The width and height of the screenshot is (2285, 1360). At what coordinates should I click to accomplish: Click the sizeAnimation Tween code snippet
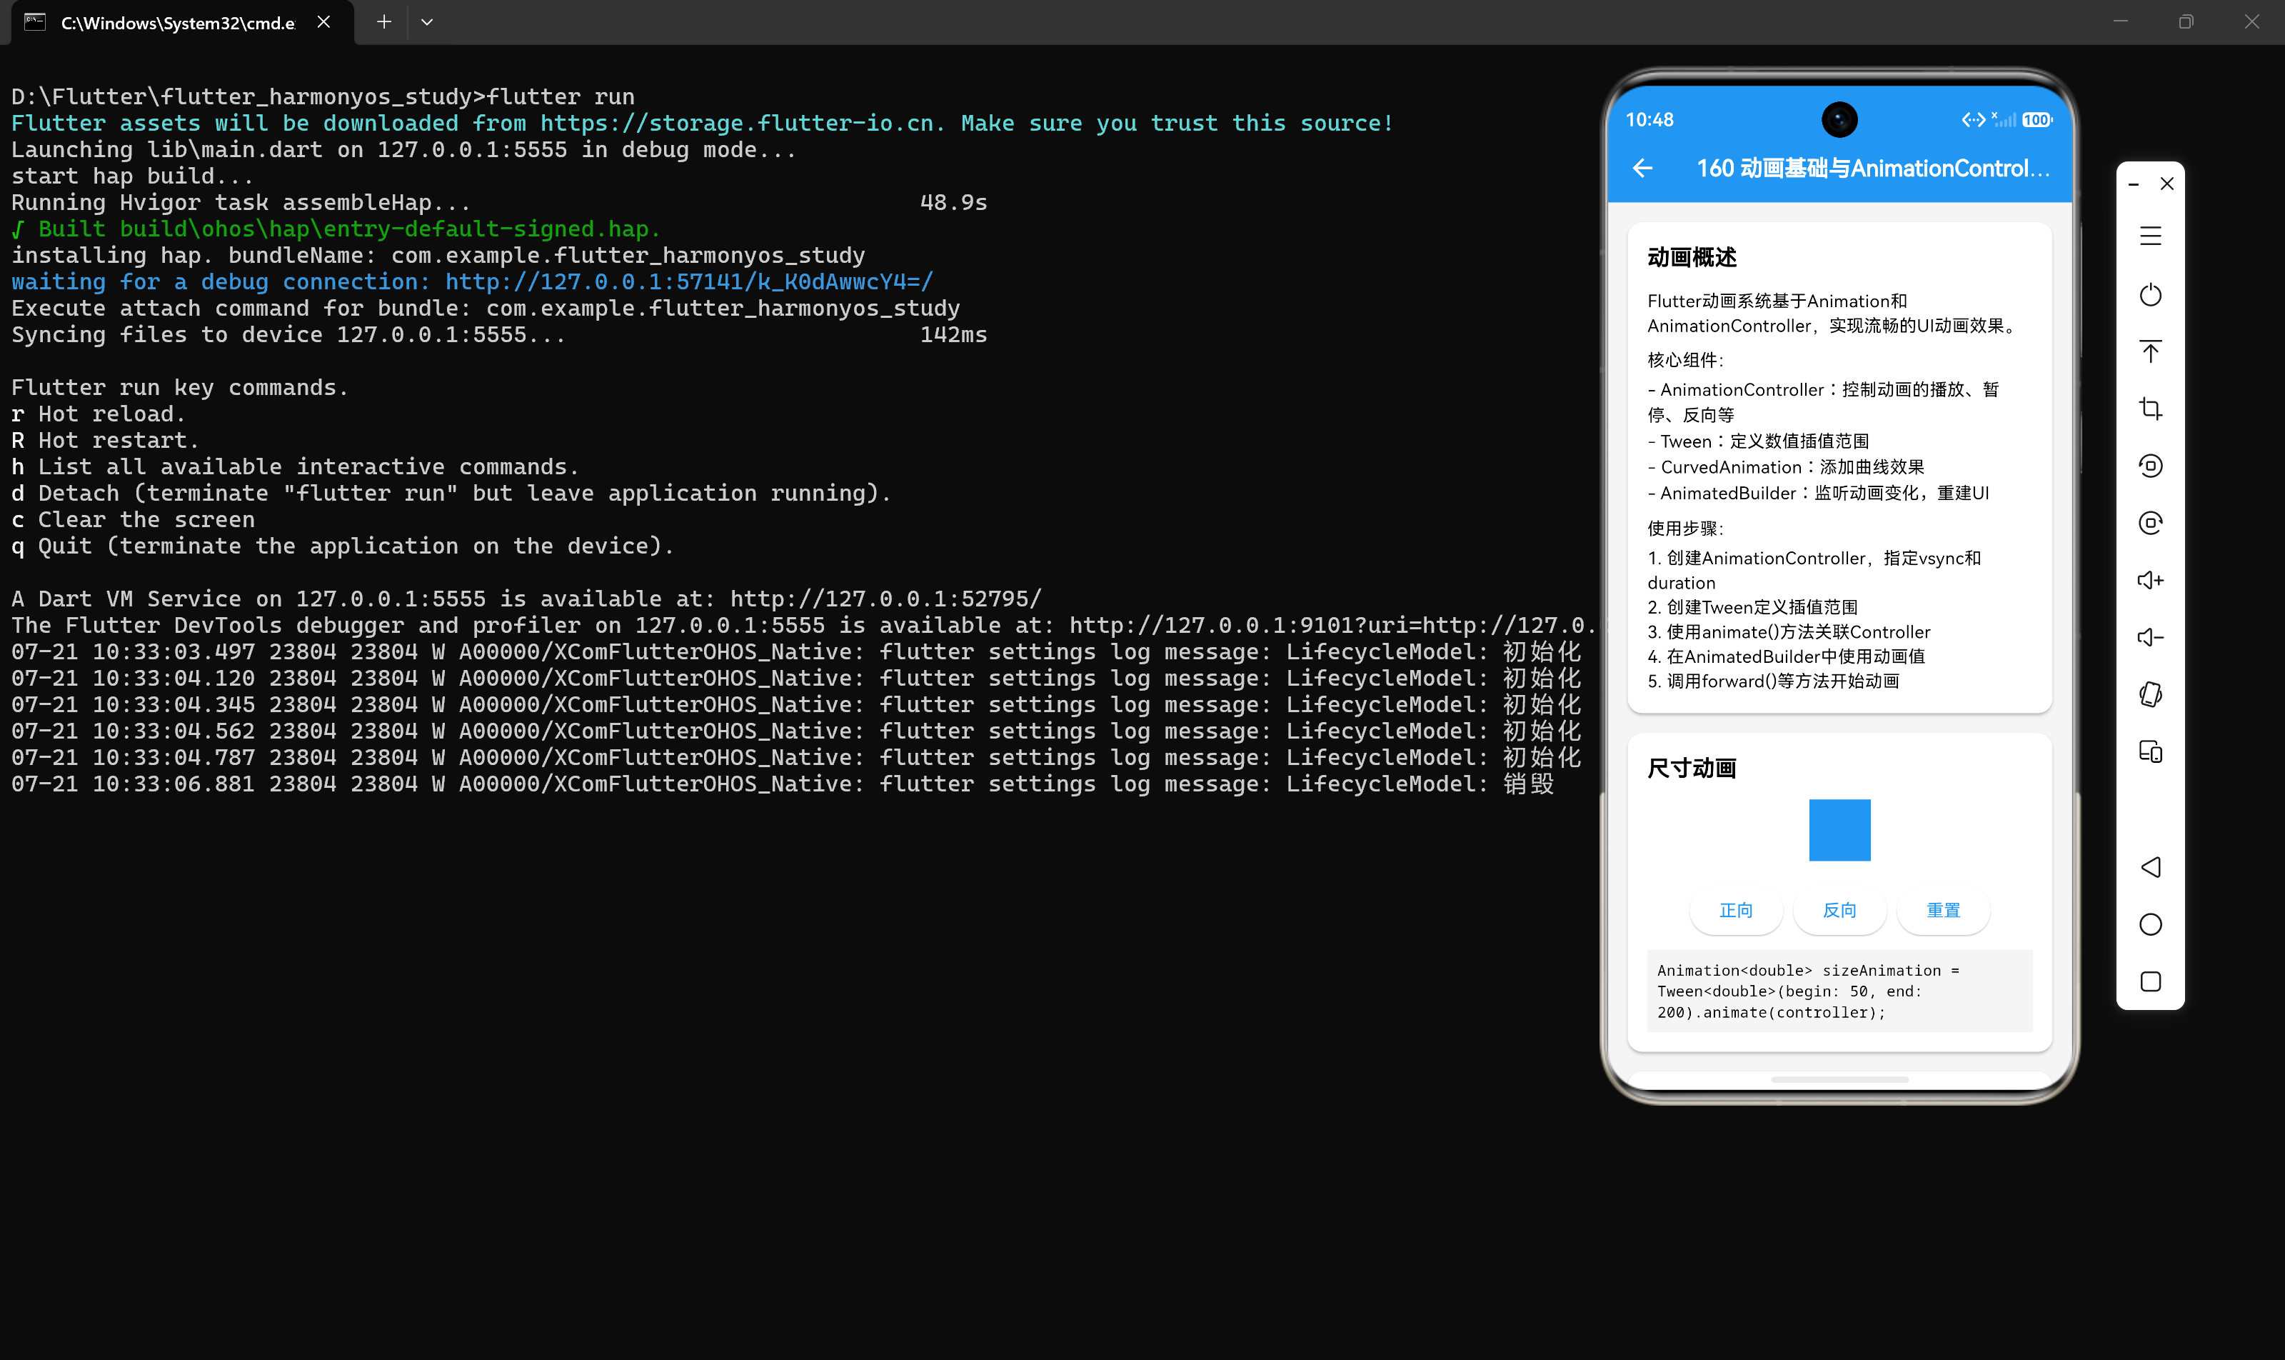1839,991
